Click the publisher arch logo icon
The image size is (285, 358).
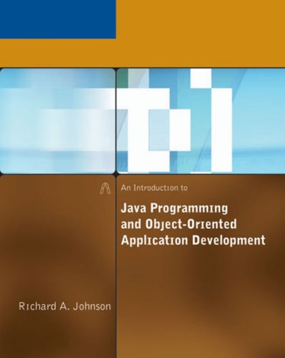pyautogui.click(x=105, y=189)
